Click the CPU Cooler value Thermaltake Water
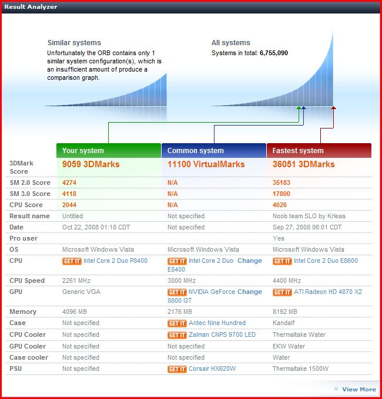 299,334
